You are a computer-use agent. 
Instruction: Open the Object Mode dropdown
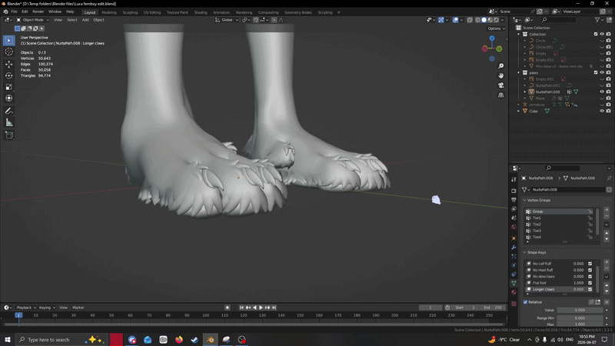click(33, 20)
